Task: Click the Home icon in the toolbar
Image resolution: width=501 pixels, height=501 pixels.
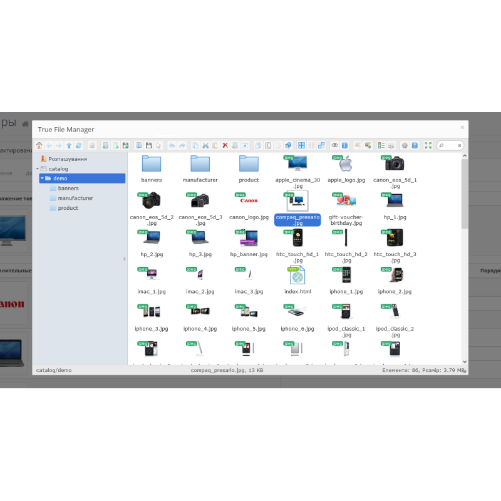Action: click(x=39, y=145)
